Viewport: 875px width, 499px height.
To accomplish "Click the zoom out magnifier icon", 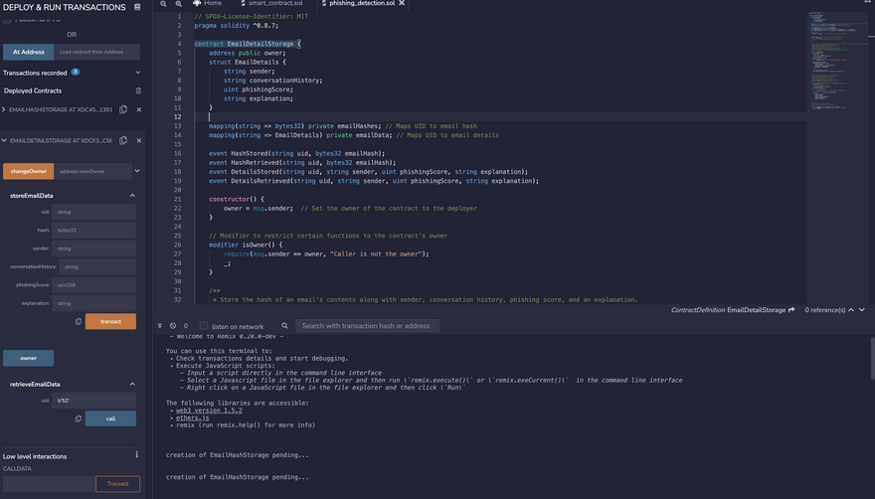I will tap(165, 4).
